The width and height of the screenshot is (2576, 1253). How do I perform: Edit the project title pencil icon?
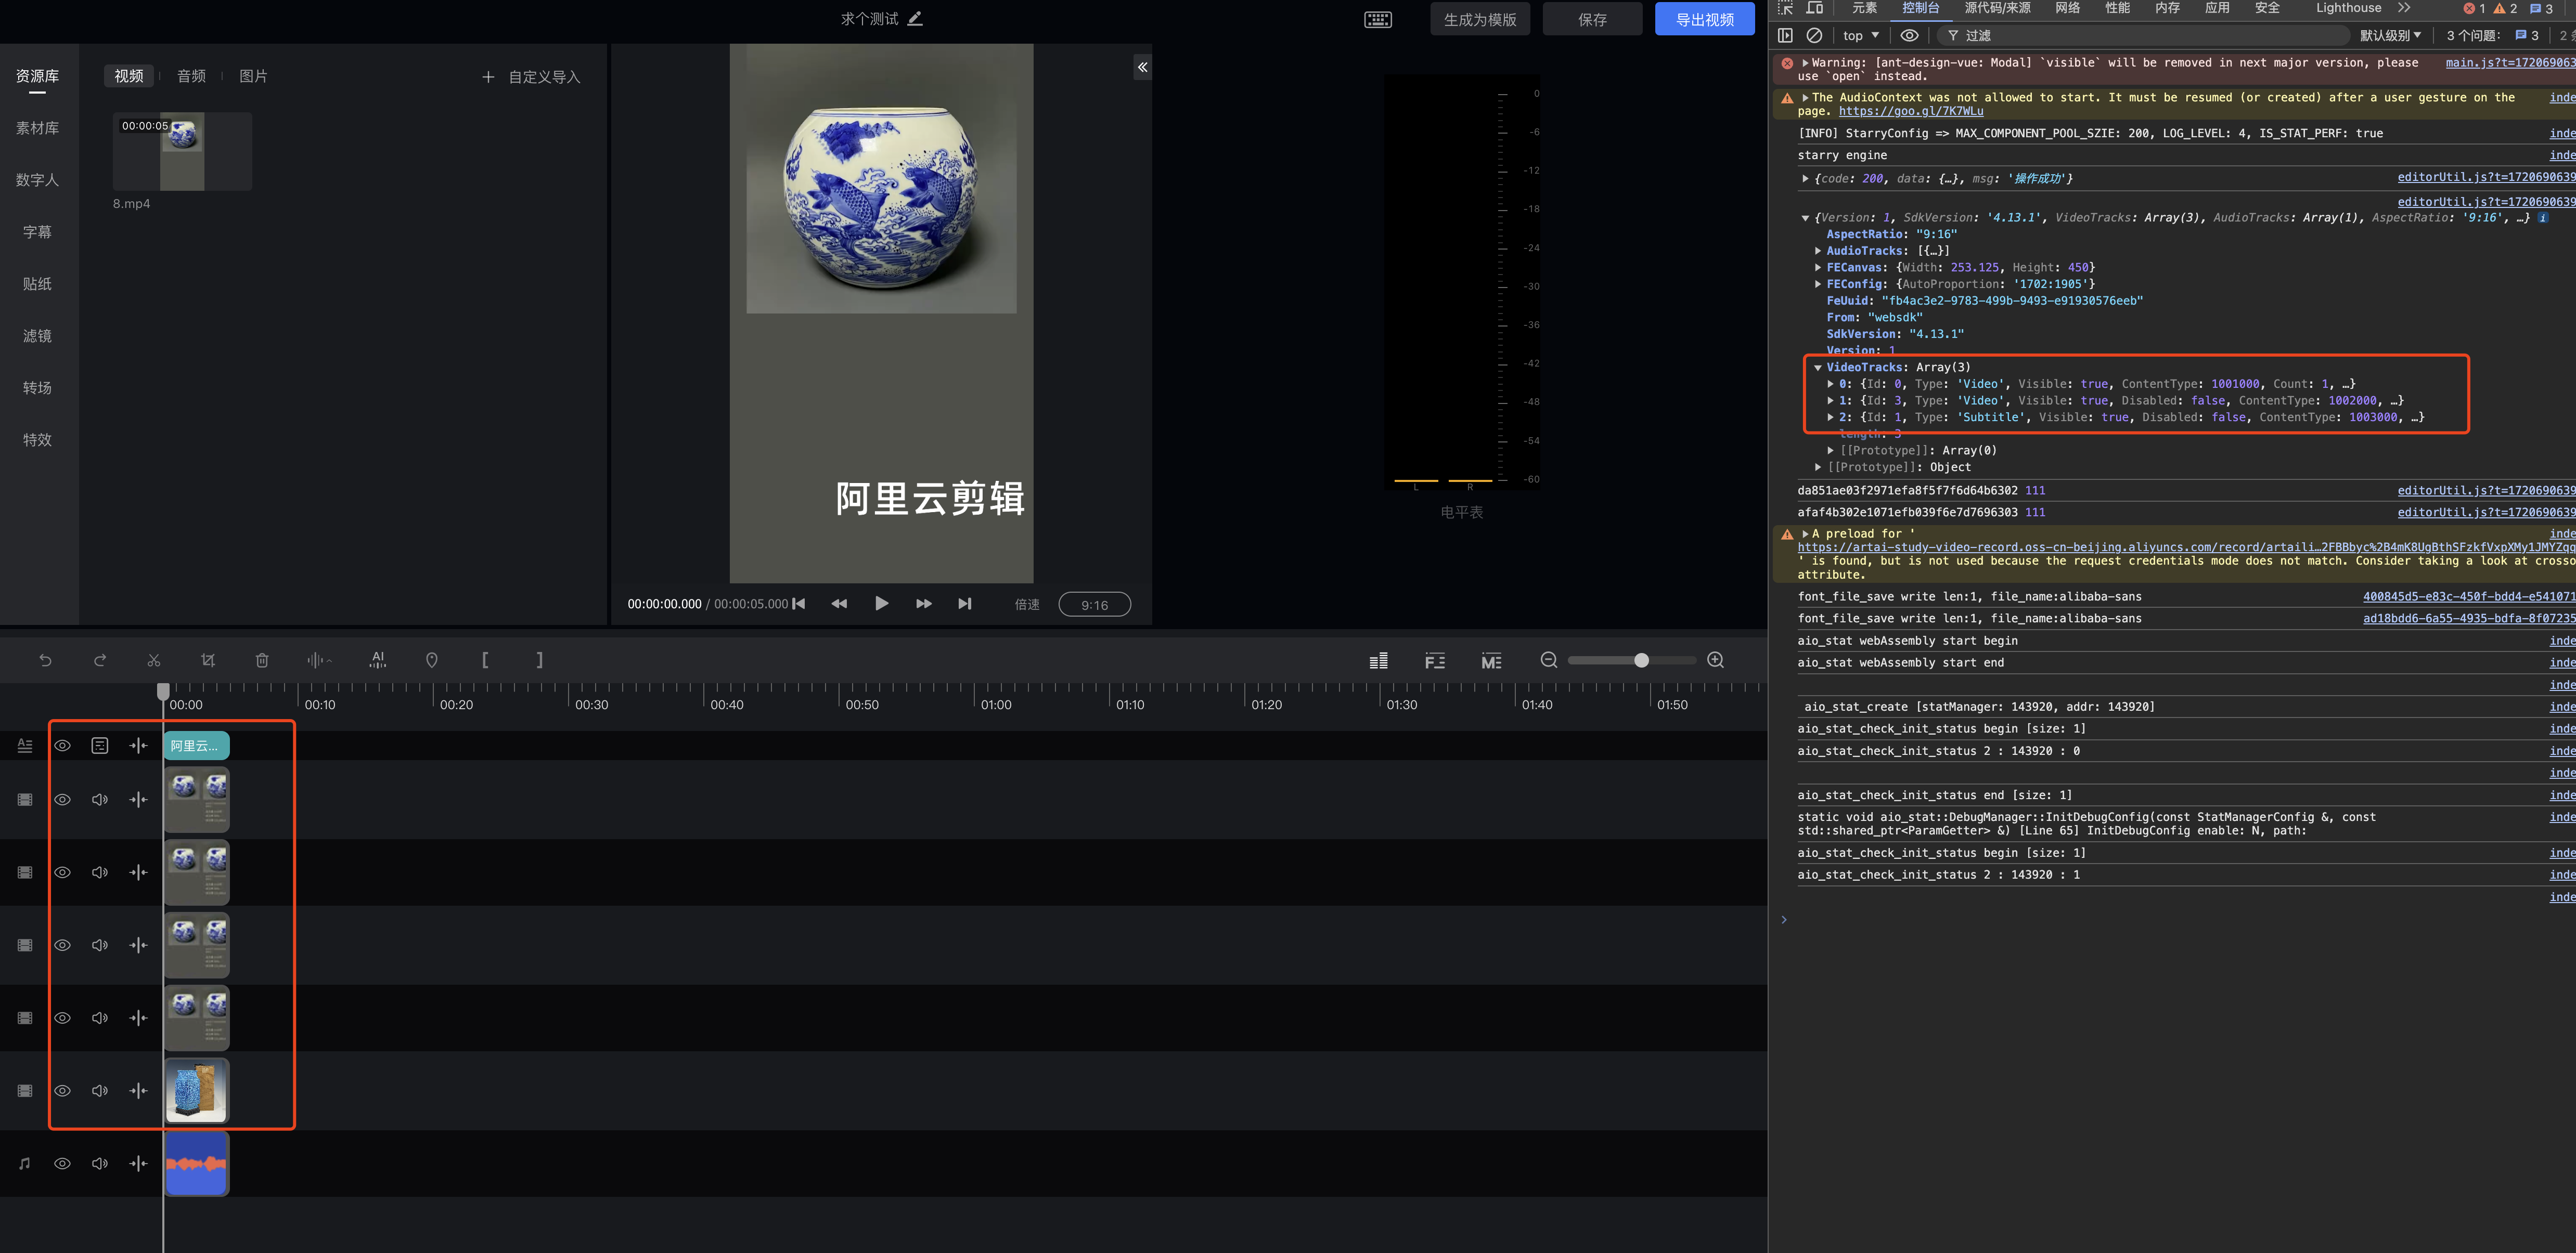click(x=915, y=18)
